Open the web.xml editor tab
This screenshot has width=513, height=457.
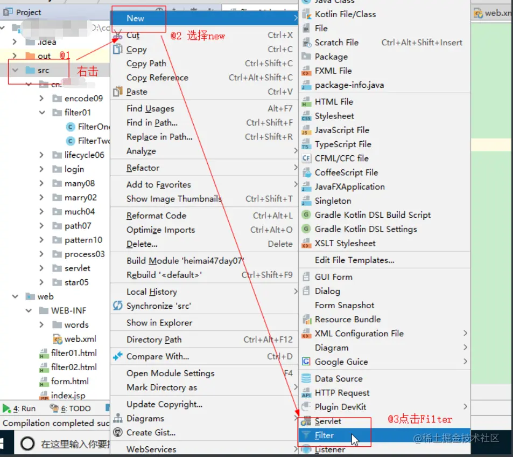pos(493,13)
